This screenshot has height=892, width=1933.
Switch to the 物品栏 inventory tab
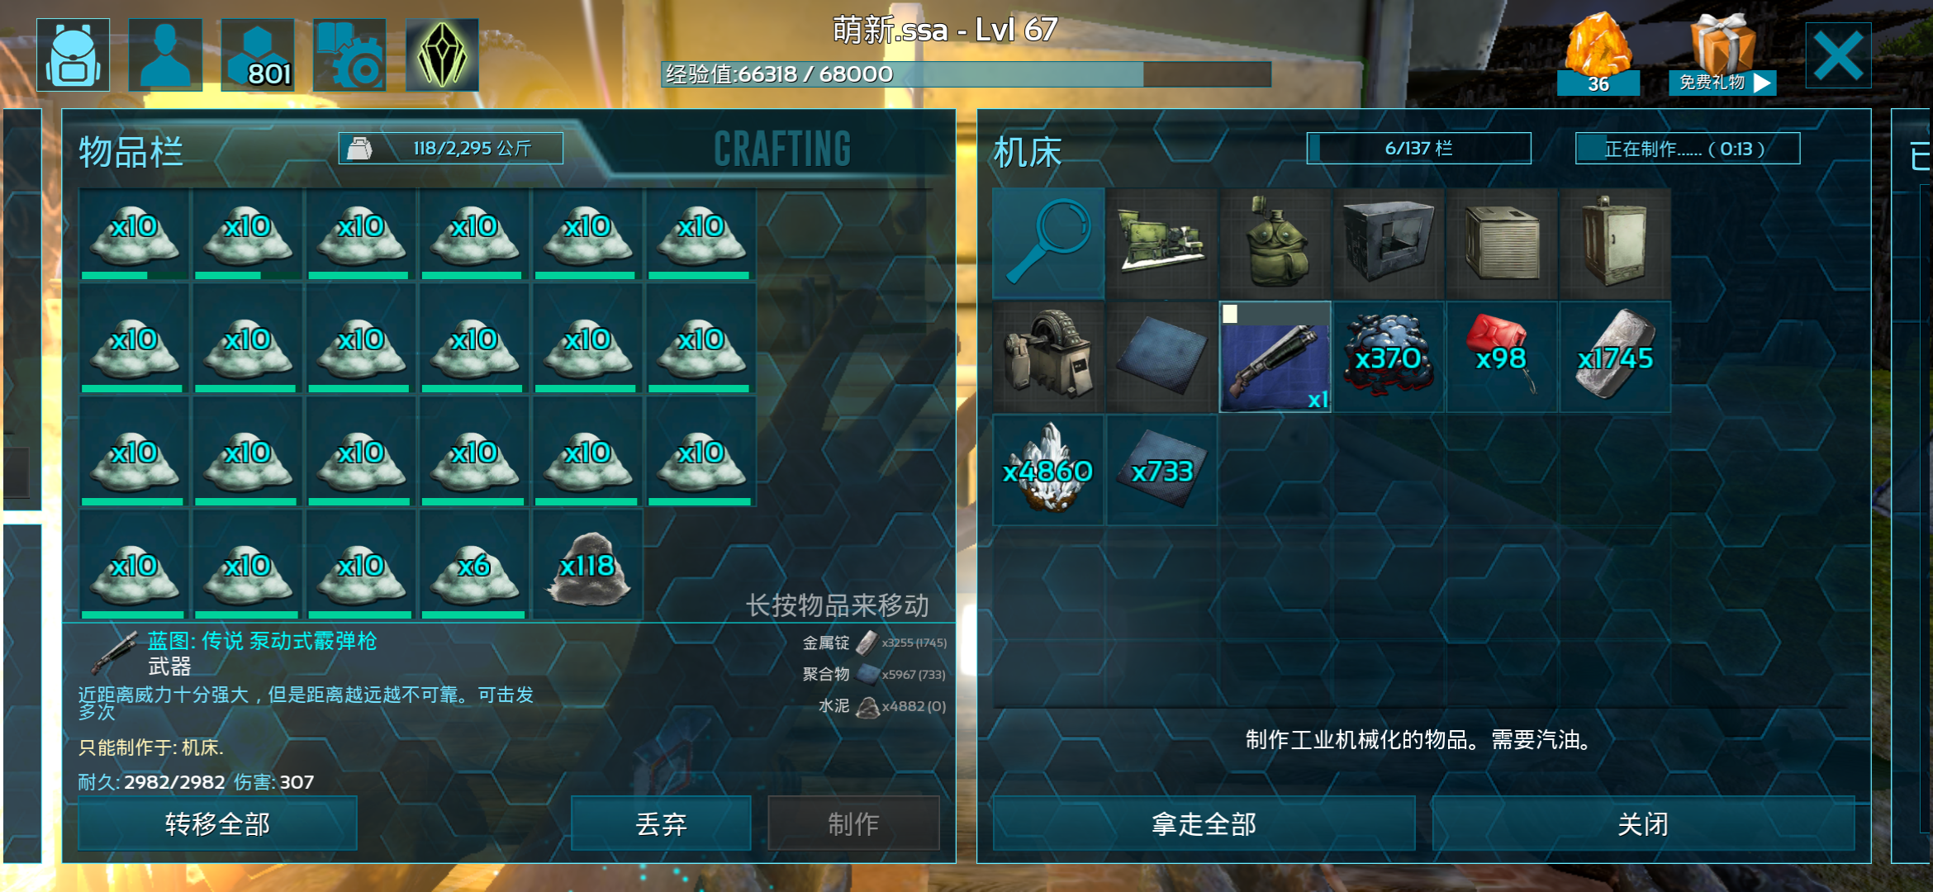[x=131, y=152]
